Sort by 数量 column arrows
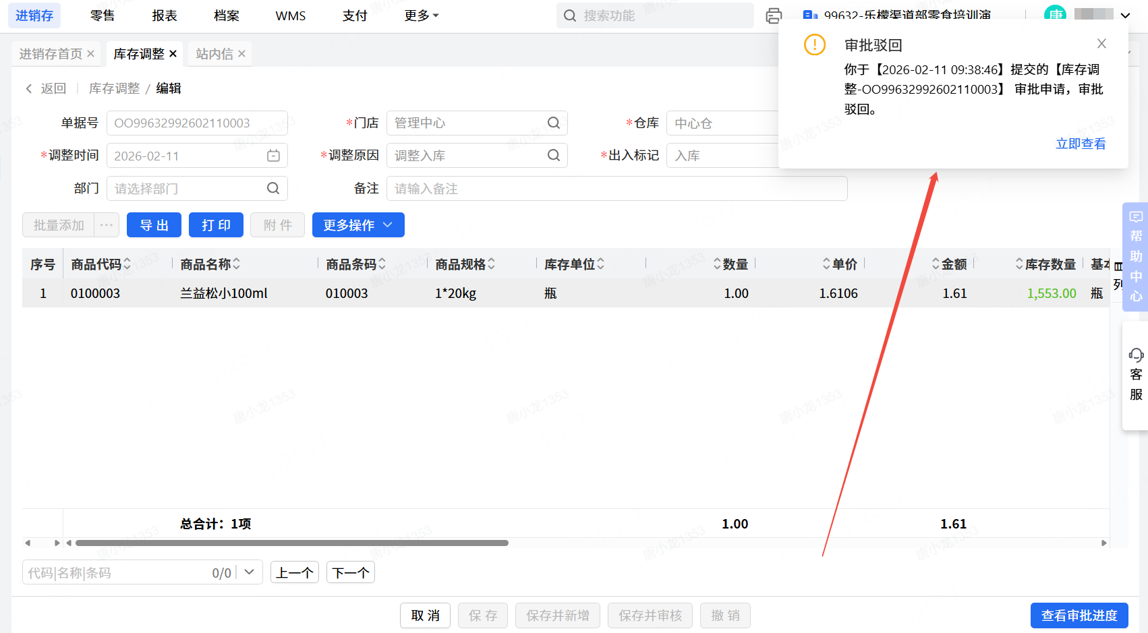The image size is (1148, 633). (x=717, y=264)
